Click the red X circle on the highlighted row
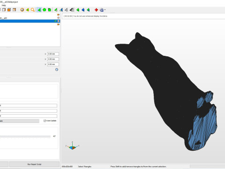This screenshot has width=225, height=169. point(59,21)
